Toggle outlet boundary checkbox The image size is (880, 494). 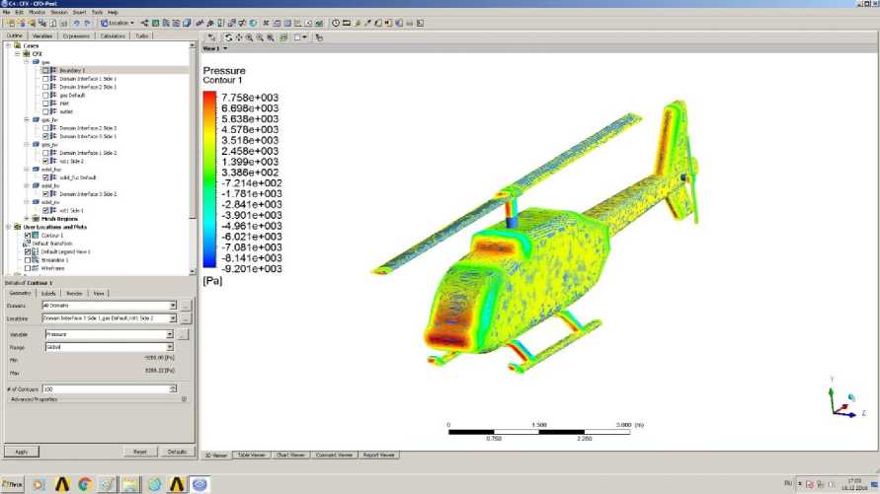[x=45, y=111]
